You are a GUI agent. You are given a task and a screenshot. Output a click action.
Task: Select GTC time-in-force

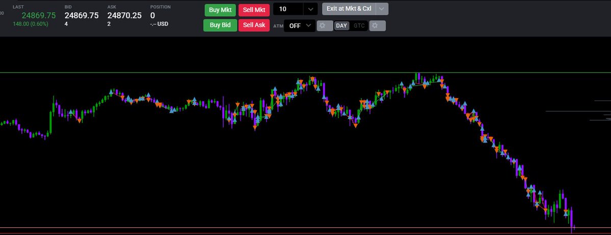(359, 25)
